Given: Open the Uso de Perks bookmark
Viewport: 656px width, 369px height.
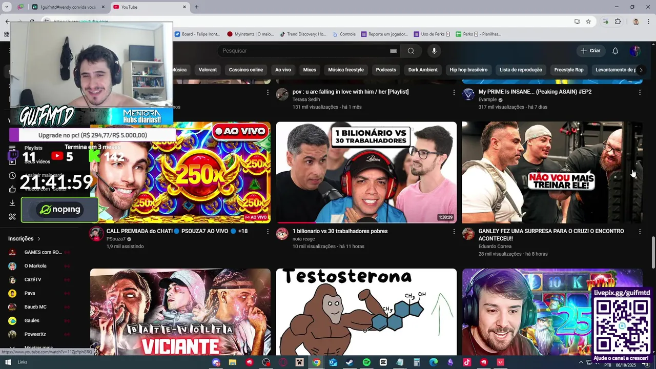Looking at the screenshot, I should (432, 34).
